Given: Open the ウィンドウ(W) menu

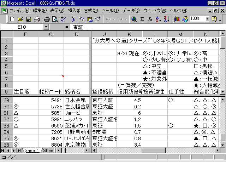Looking at the screenshot, I should [x=155, y=11].
